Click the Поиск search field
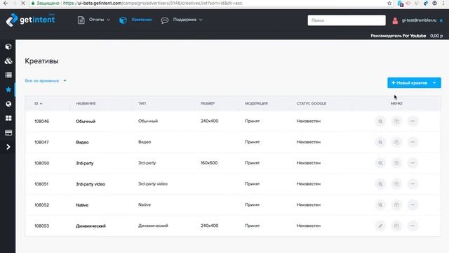Image resolution: width=449 pixels, height=253 pixels. [347, 20]
